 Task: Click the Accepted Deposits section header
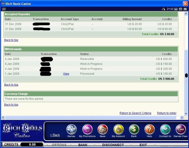[91, 14]
